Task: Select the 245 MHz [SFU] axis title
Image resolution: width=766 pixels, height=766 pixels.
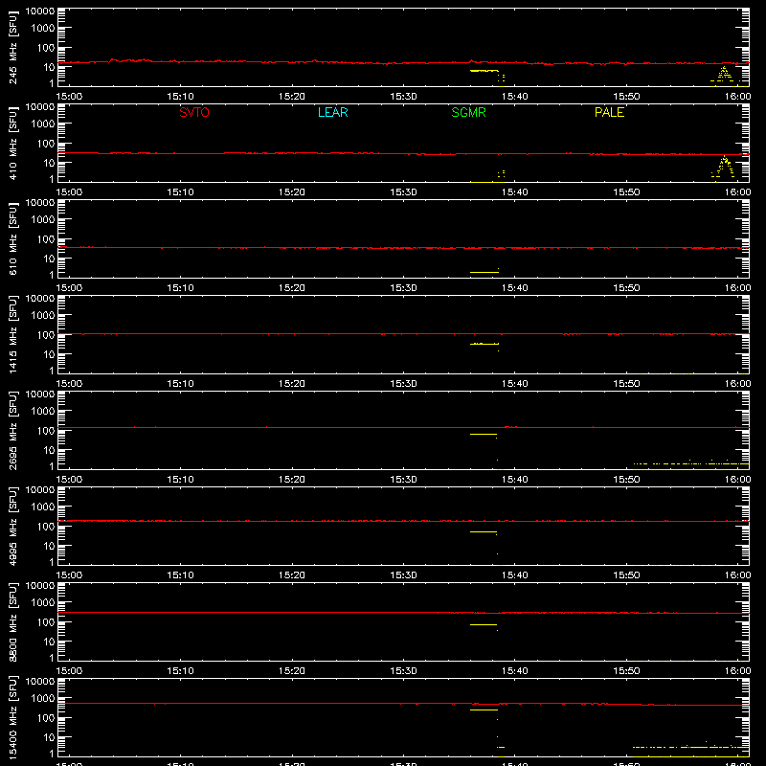Action: click(13, 47)
